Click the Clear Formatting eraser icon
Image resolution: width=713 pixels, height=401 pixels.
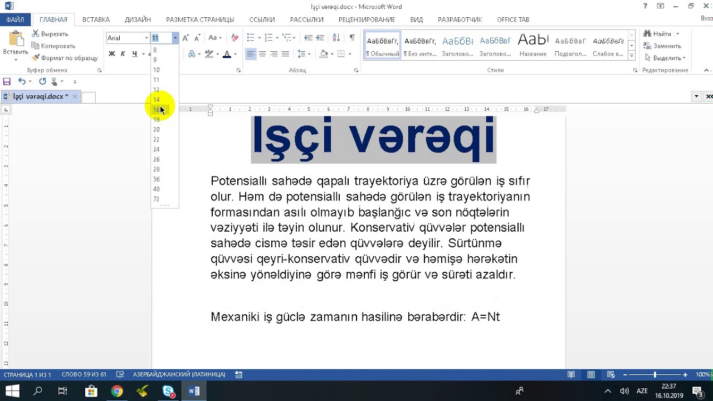pyautogui.click(x=235, y=38)
